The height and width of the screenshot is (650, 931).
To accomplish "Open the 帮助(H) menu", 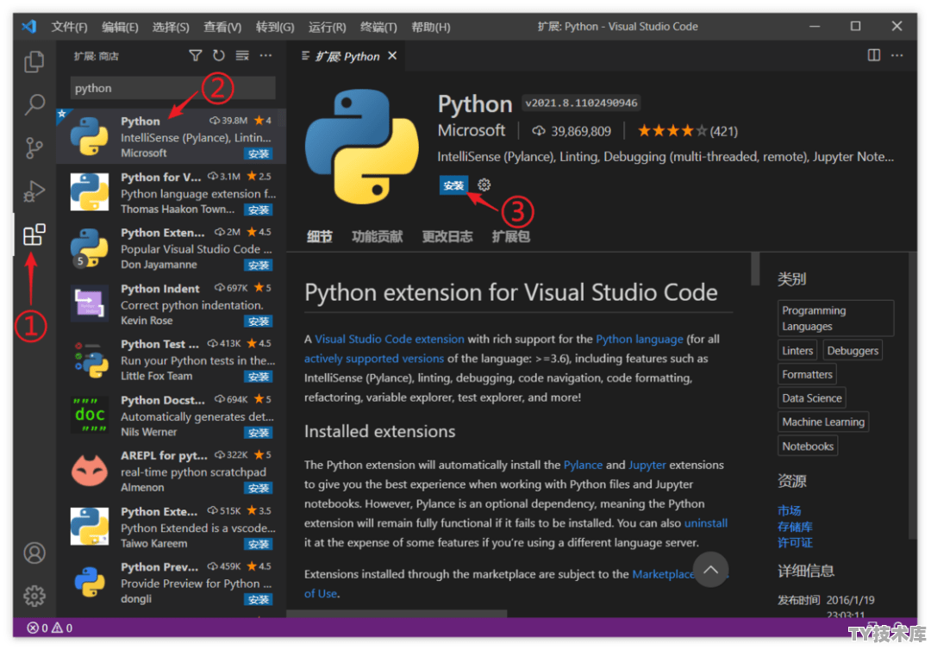I will click(x=431, y=27).
